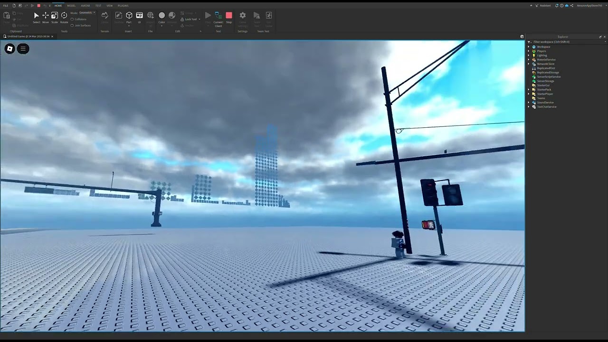The height and width of the screenshot is (342, 608).
Task: Toggle the Collisions checkbox
Action: pos(72,19)
